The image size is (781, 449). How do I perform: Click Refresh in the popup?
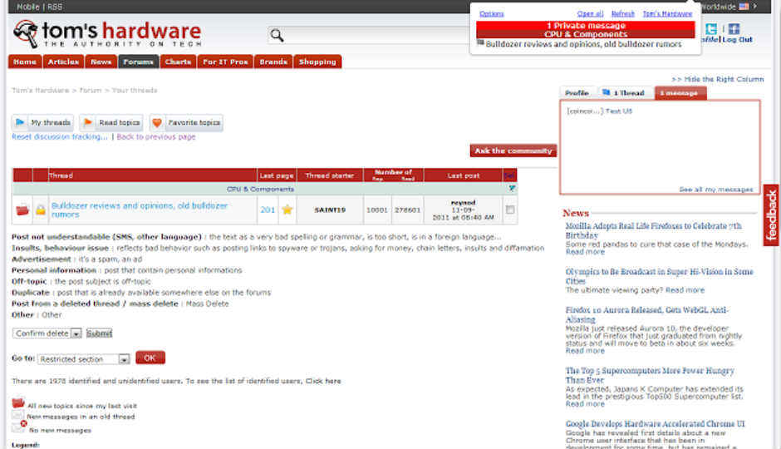coord(623,13)
